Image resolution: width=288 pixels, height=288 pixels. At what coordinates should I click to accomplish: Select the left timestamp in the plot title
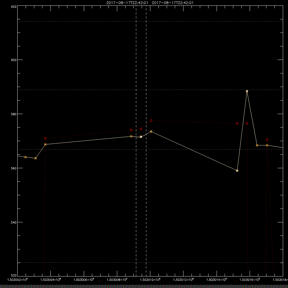(127, 3)
